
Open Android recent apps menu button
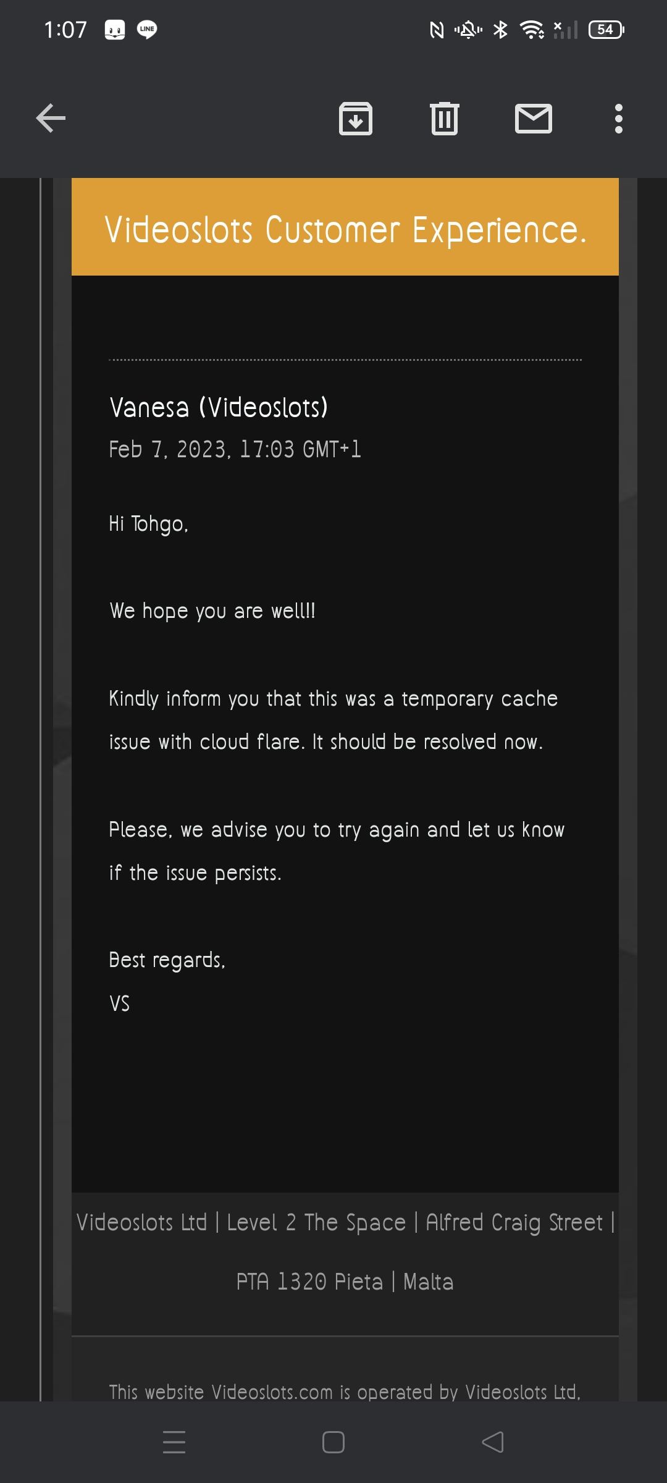(174, 1442)
